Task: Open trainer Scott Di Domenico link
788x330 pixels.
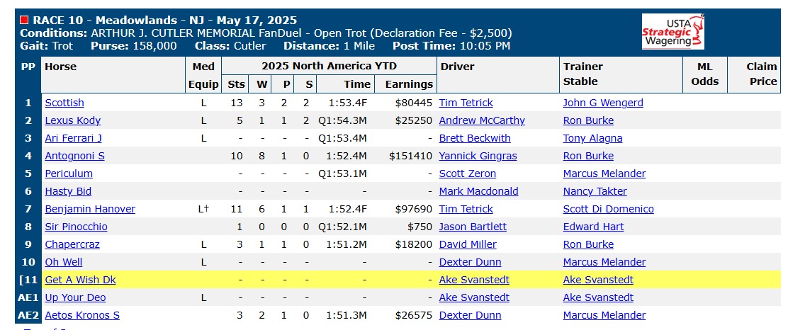Action: coord(609,209)
